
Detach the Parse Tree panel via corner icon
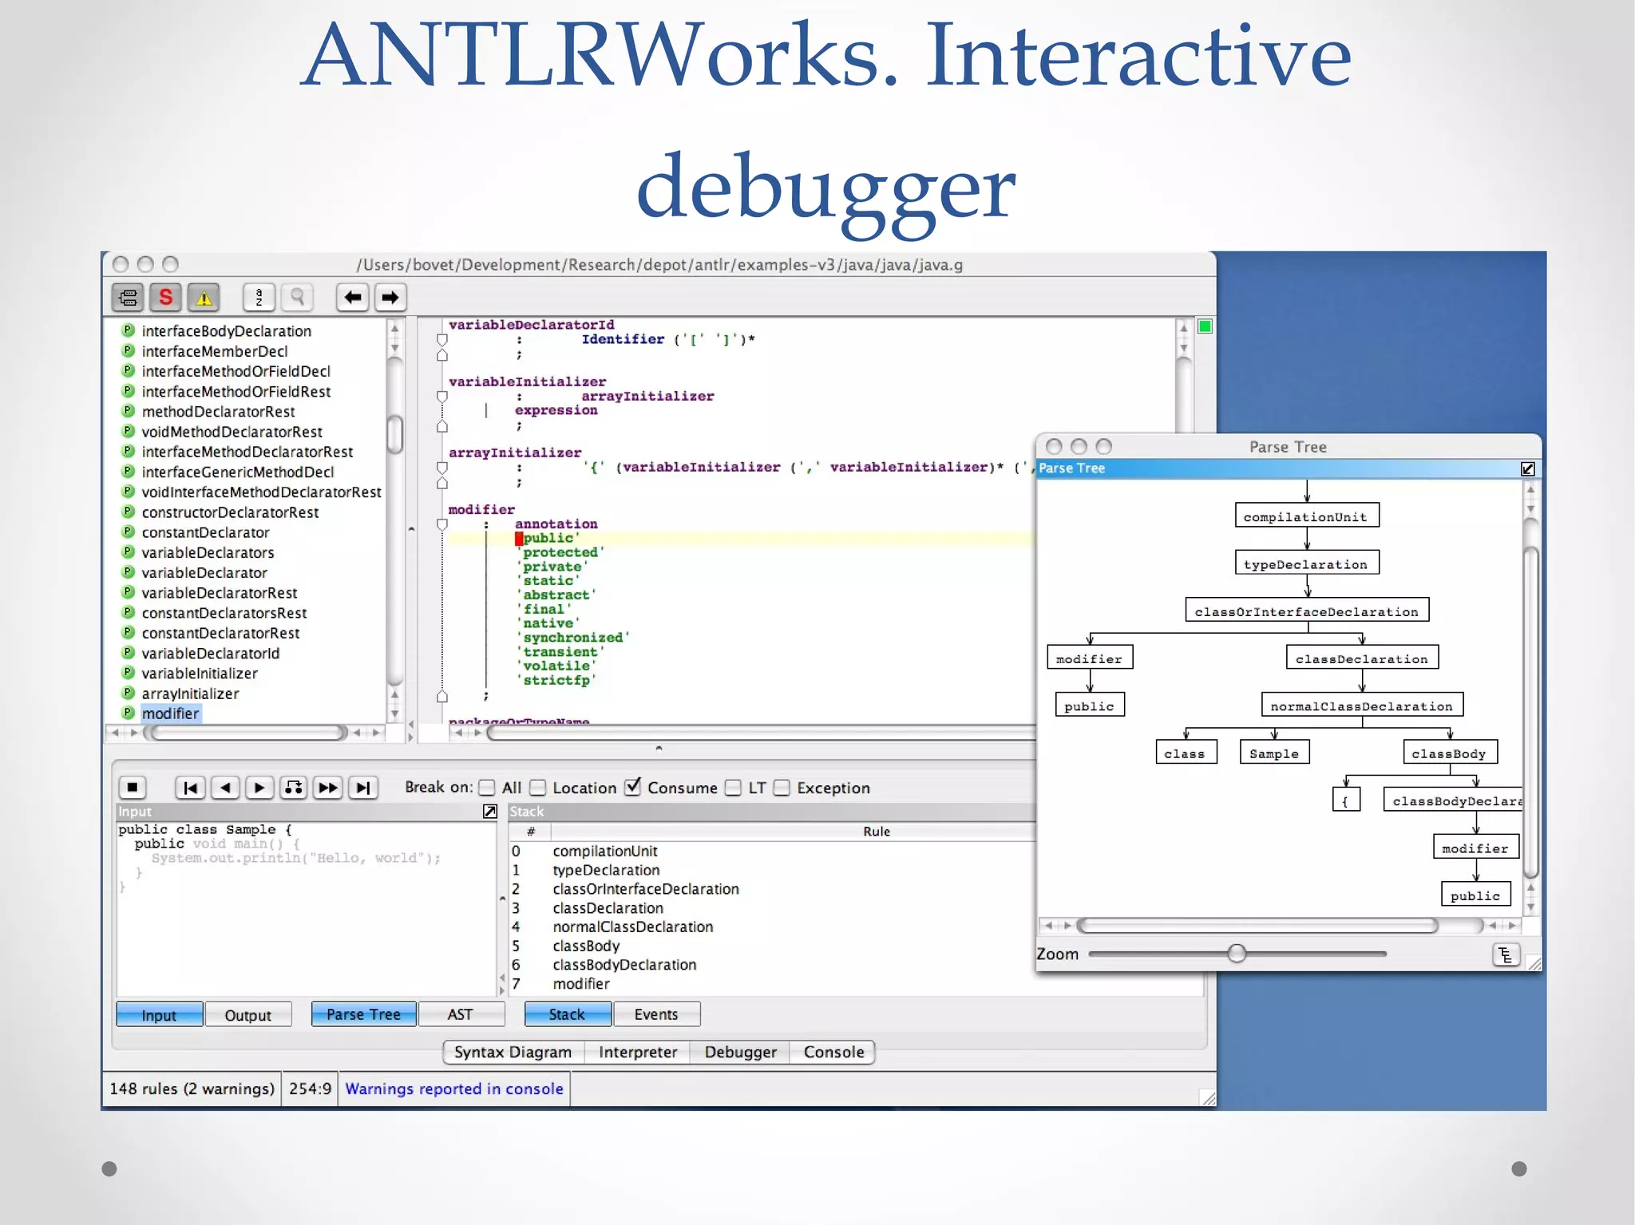click(1528, 468)
